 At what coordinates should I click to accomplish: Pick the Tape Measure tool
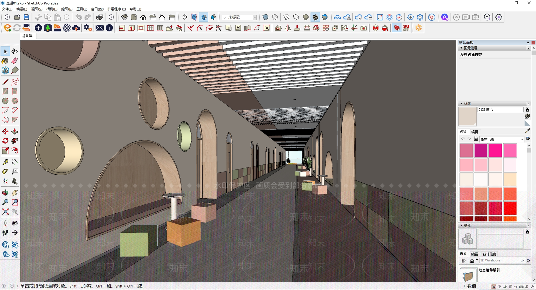click(5, 162)
